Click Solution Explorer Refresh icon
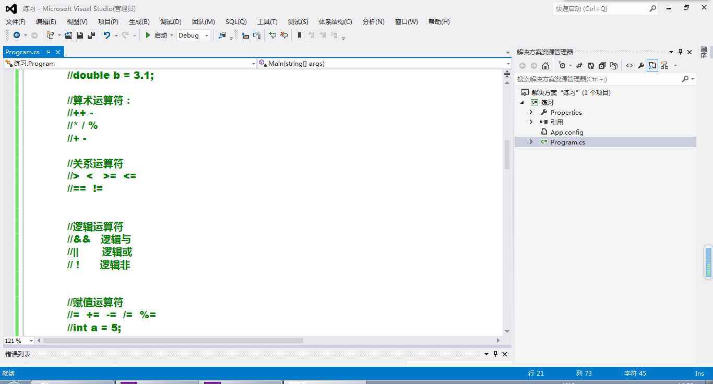This screenshot has width=713, height=384. point(591,66)
